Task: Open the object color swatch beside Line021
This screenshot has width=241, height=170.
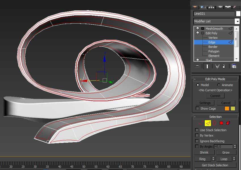Action: point(238,14)
